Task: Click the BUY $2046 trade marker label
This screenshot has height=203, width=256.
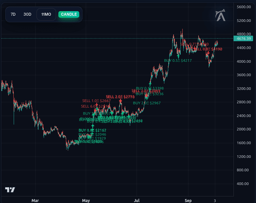Action: 88,134
